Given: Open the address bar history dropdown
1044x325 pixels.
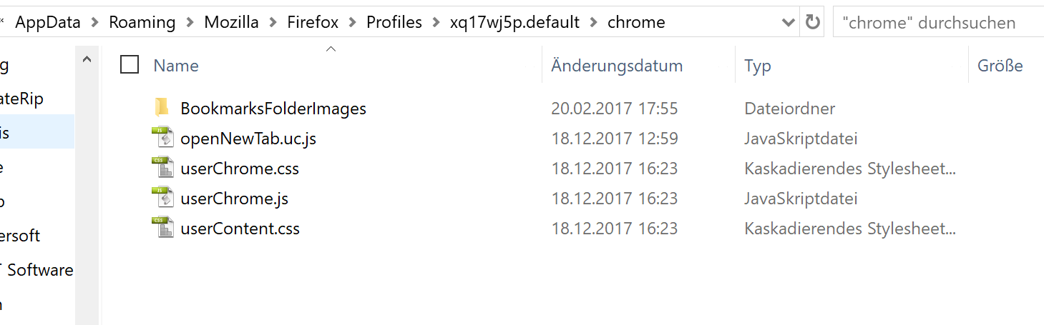Looking at the screenshot, I should click(x=788, y=22).
